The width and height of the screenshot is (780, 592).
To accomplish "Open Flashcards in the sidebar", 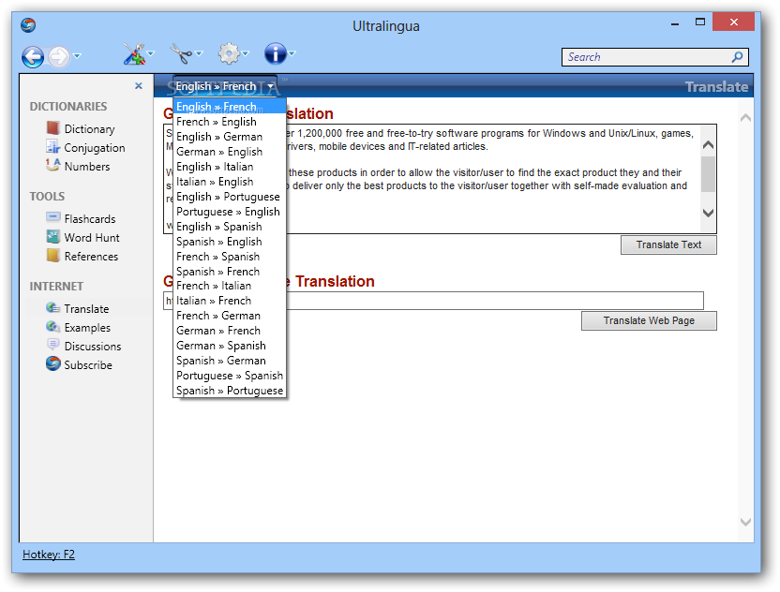I will click(80, 218).
